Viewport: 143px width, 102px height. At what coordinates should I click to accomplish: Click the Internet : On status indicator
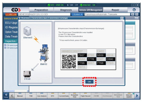pyautogui.click(x=88, y=5)
